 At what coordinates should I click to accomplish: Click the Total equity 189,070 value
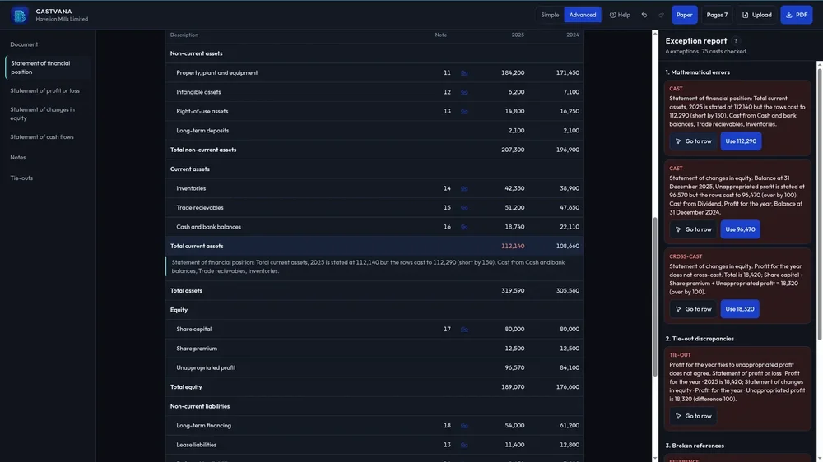(512, 387)
